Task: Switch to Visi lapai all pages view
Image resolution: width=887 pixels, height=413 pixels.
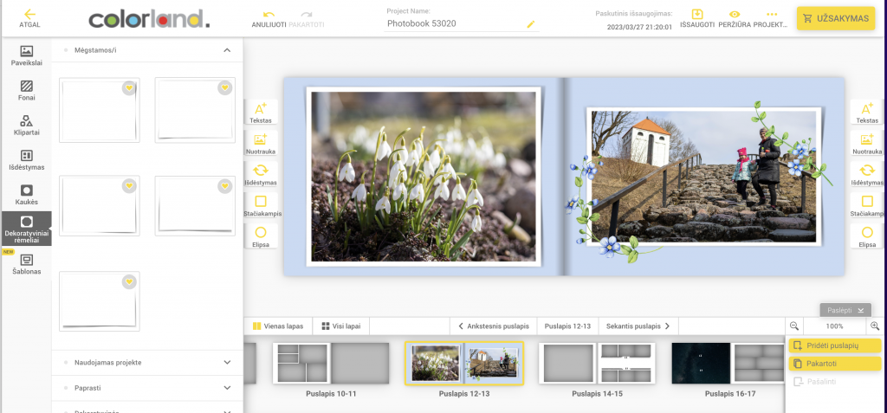Action: point(340,326)
